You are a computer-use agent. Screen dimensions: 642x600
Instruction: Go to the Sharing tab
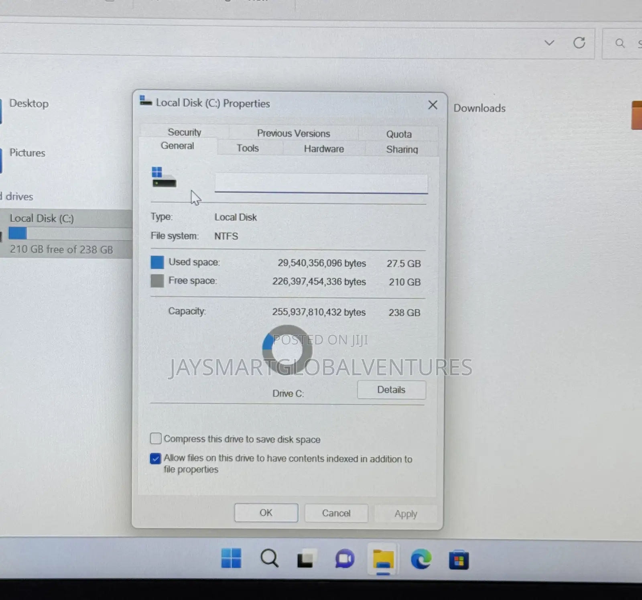(x=402, y=149)
